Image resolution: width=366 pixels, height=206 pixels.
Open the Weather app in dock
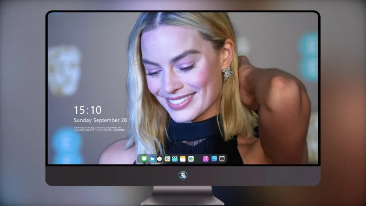point(152,159)
